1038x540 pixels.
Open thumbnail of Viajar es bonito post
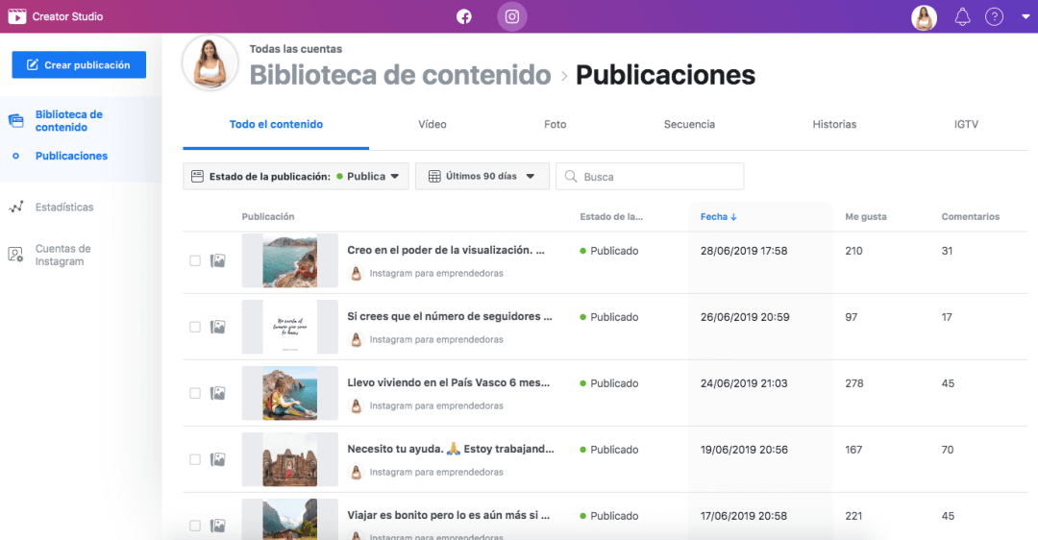pyautogui.click(x=290, y=520)
